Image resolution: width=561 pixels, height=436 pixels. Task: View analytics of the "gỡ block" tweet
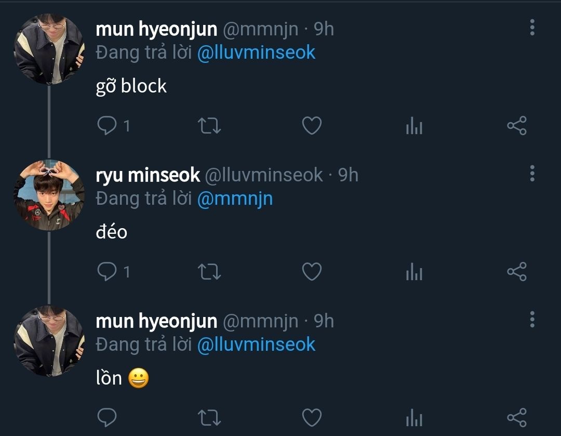tap(414, 126)
